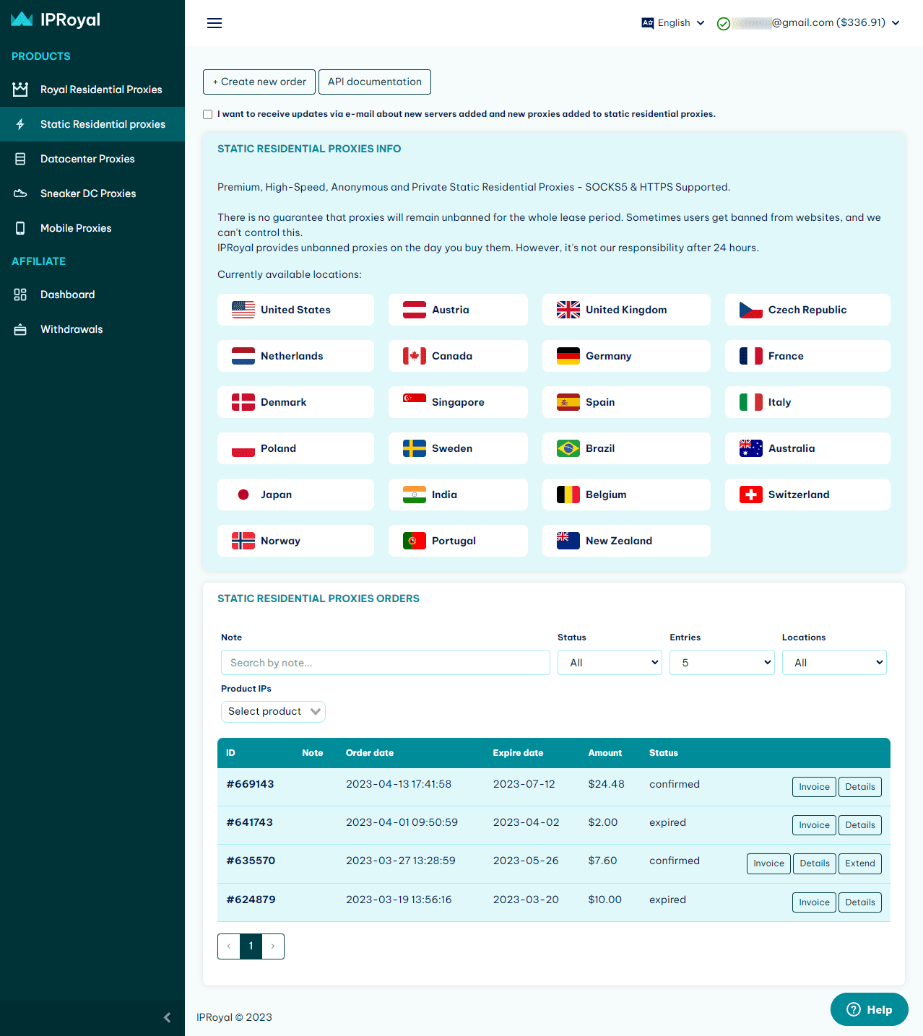Open Static Residential proxies menu item
Image resolution: width=923 pixels, height=1036 pixels.
click(92, 124)
